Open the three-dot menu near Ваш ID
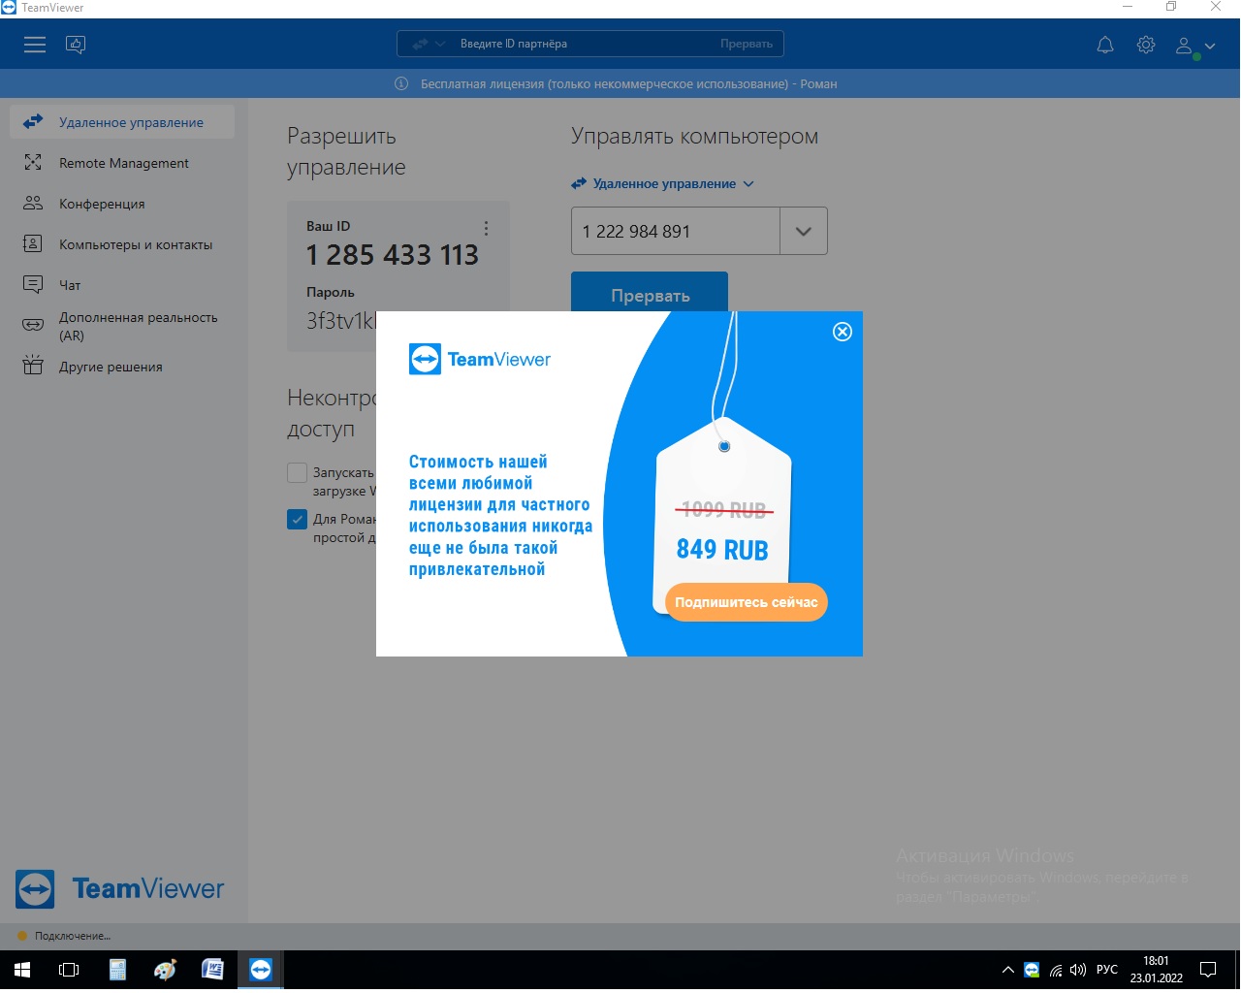 [486, 228]
